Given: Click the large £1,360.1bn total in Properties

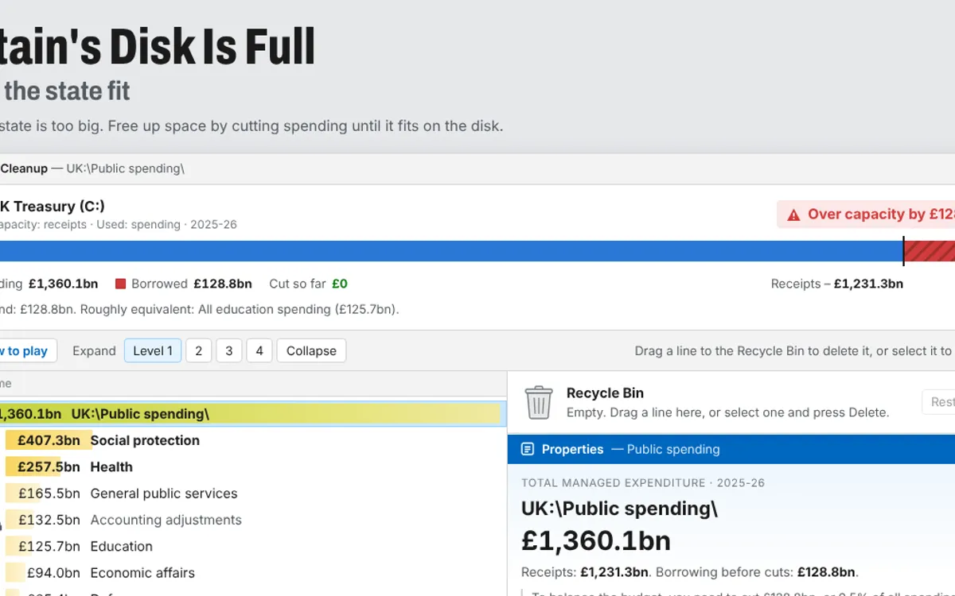Looking at the screenshot, I should (596, 540).
